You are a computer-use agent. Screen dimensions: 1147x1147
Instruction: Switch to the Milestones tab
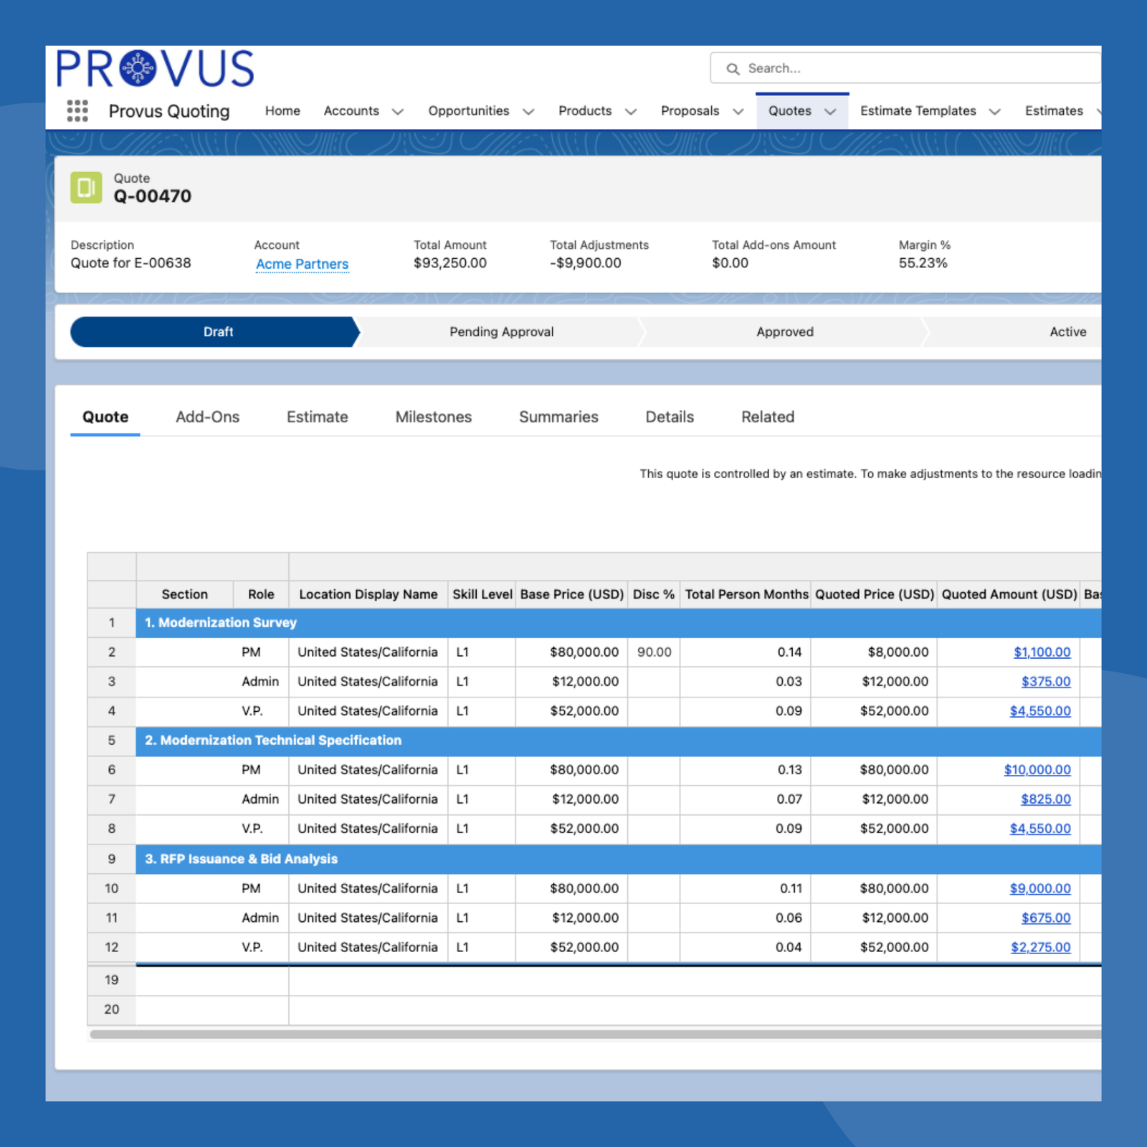[434, 417]
